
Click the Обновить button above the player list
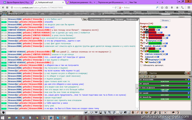pos(165,20)
